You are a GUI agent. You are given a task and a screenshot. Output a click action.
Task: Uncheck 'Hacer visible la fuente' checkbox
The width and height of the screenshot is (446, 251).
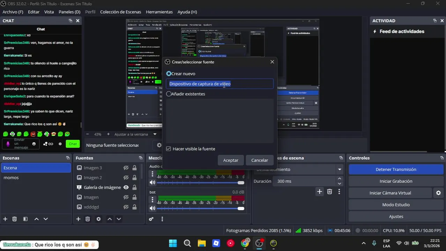pos(169,149)
